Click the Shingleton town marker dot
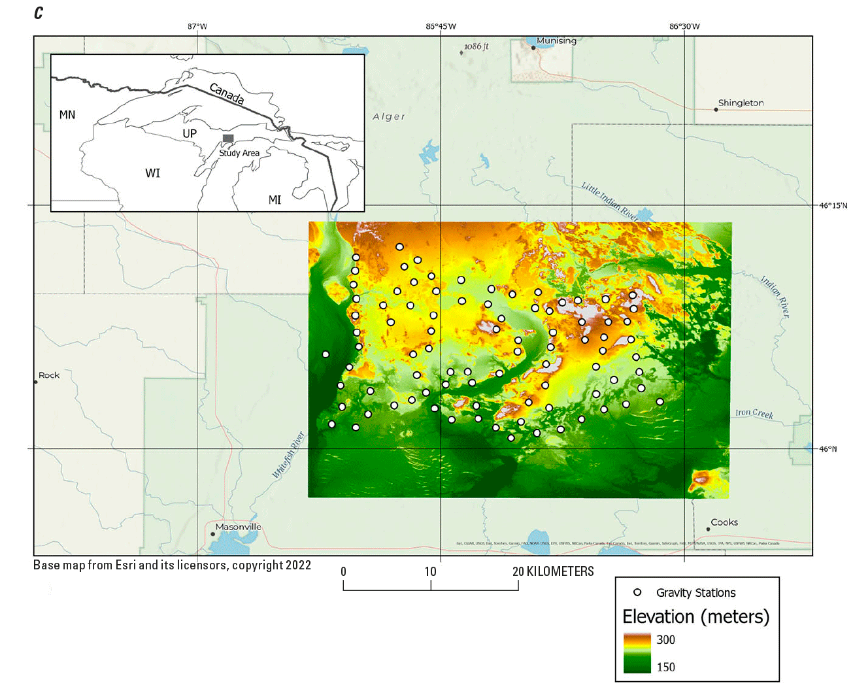The width and height of the screenshot is (853, 689). tap(716, 109)
